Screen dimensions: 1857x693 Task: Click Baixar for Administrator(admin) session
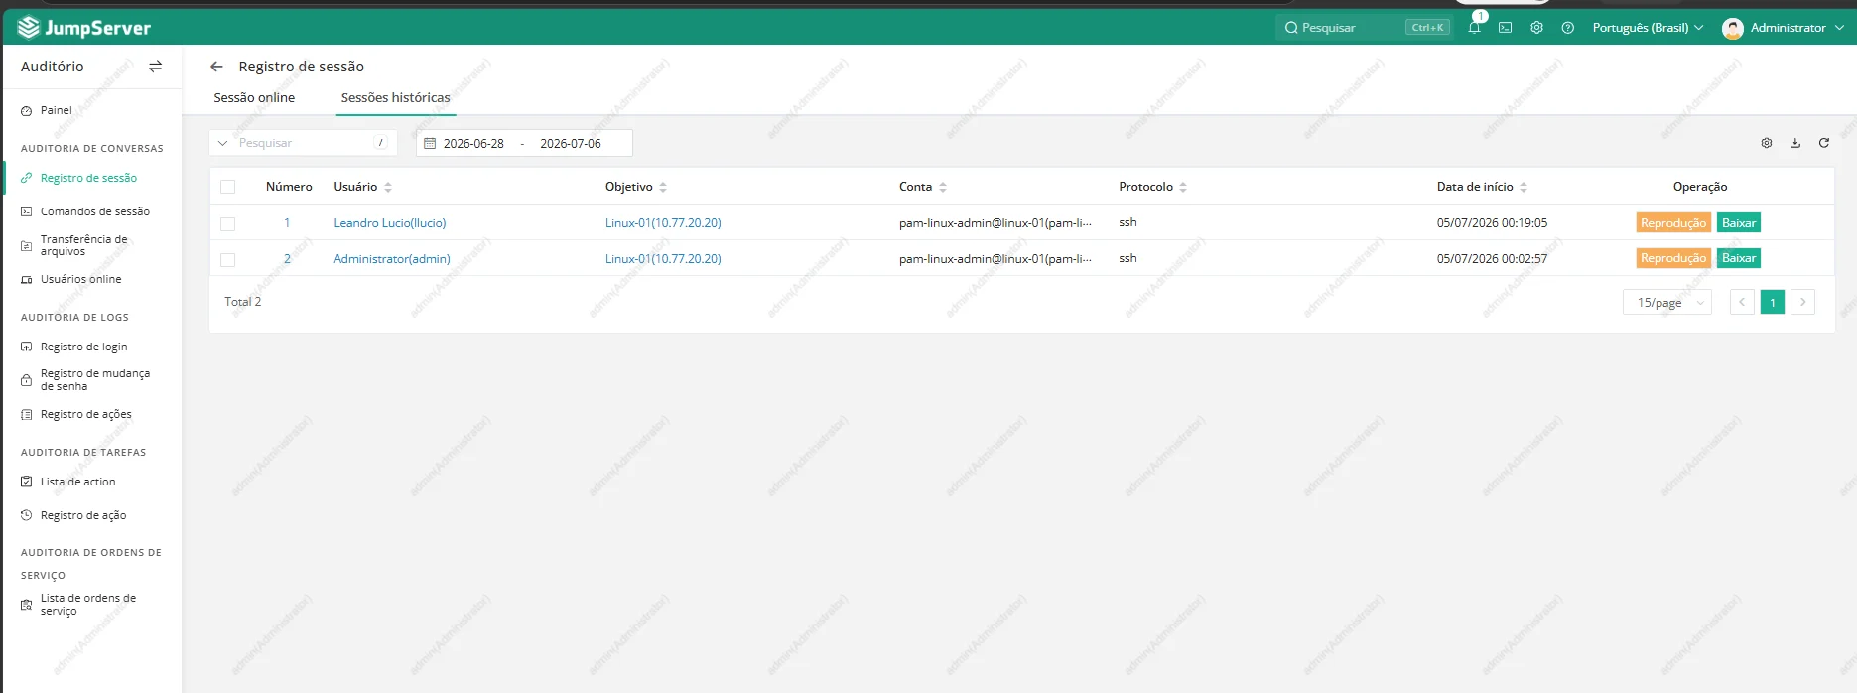click(1739, 258)
